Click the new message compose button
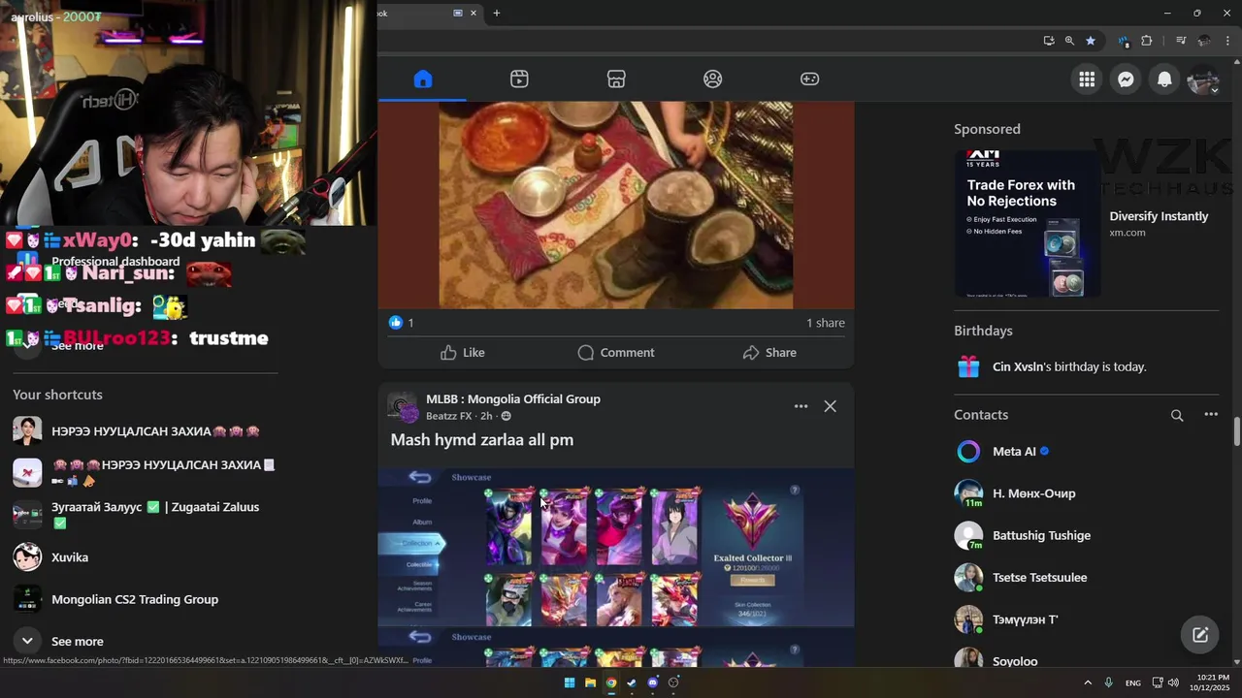 click(x=1200, y=635)
